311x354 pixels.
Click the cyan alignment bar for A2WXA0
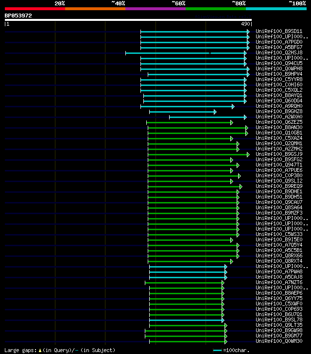(x=207, y=117)
